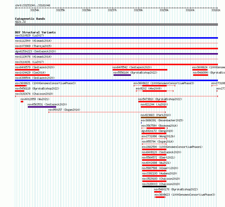Select the purple nsv6563531 variant bar
Image resolution: width=225 pixels, height=207 pixels.
[42, 107]
